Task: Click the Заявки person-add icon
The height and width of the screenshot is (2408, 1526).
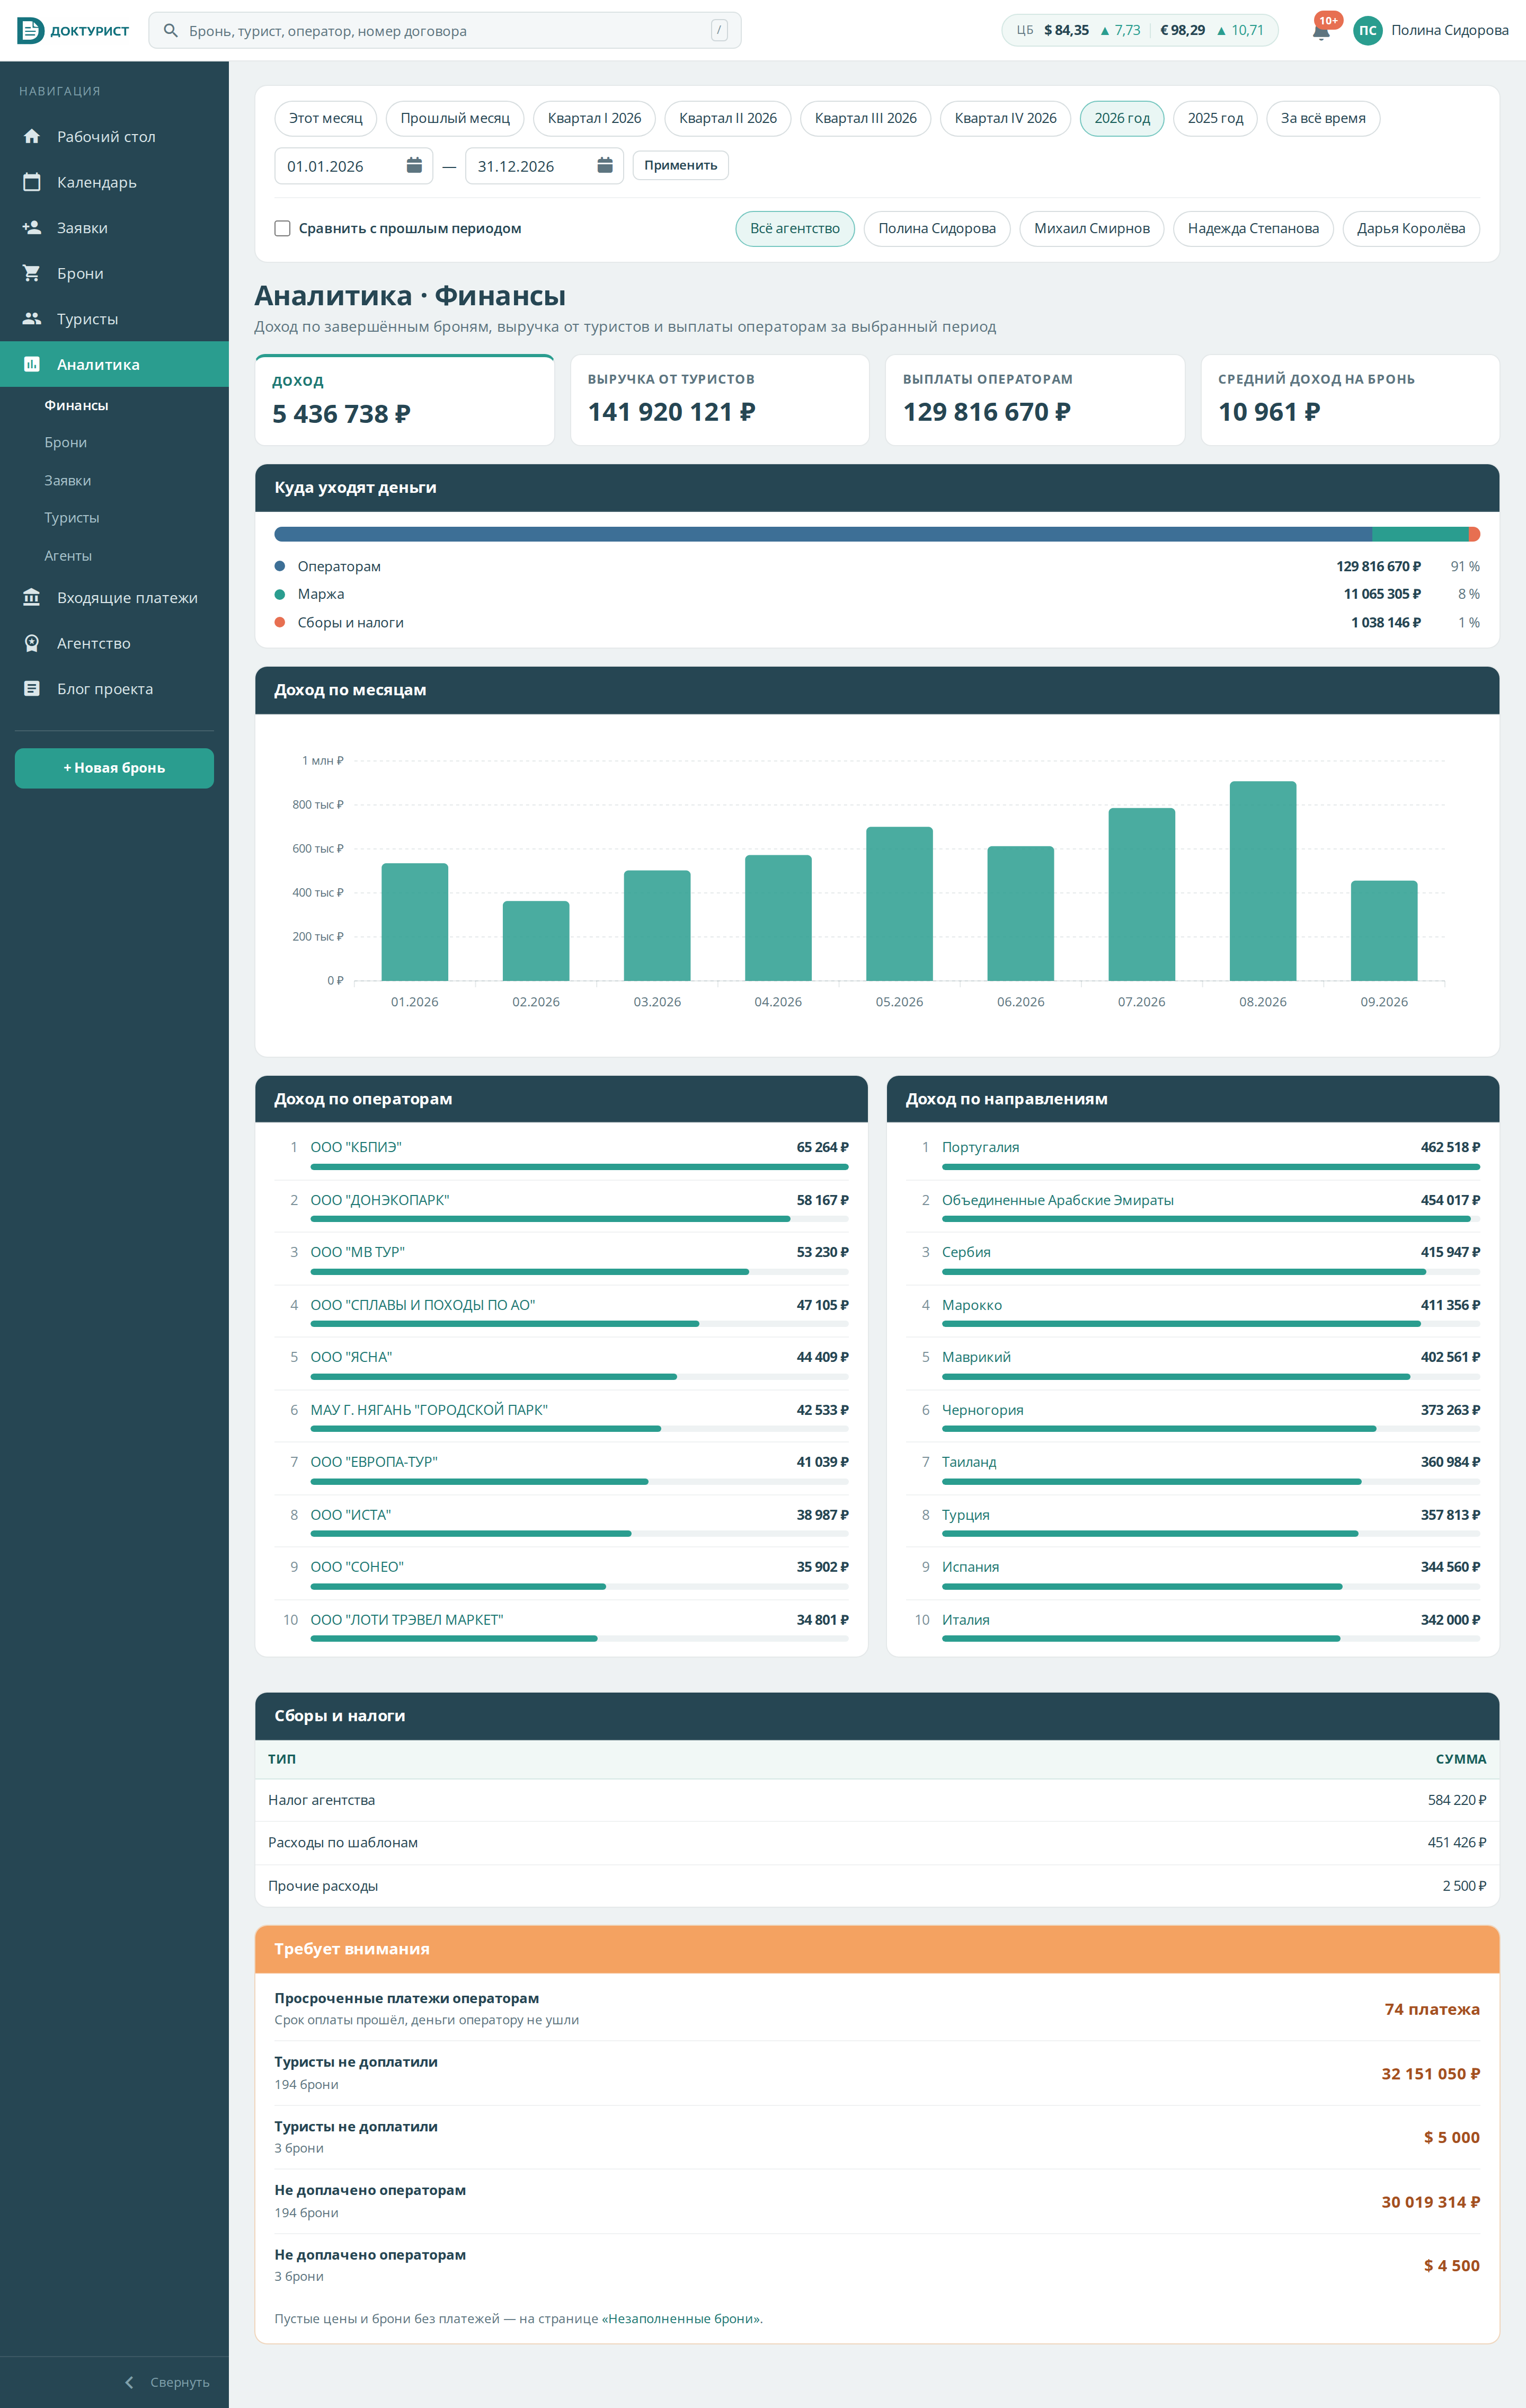Action: tap(32, 228)
